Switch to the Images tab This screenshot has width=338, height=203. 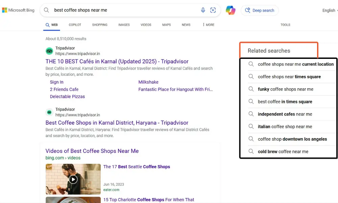(x=124, y=25)
